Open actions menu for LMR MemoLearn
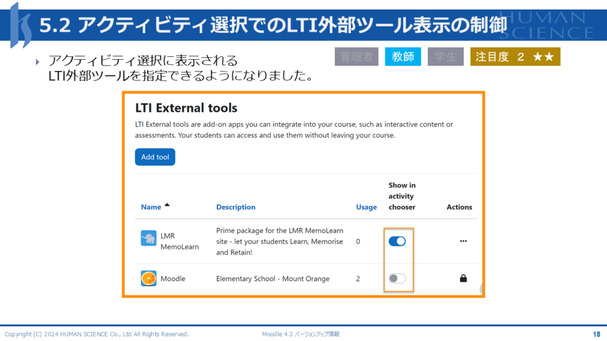 tap(464, 241)
